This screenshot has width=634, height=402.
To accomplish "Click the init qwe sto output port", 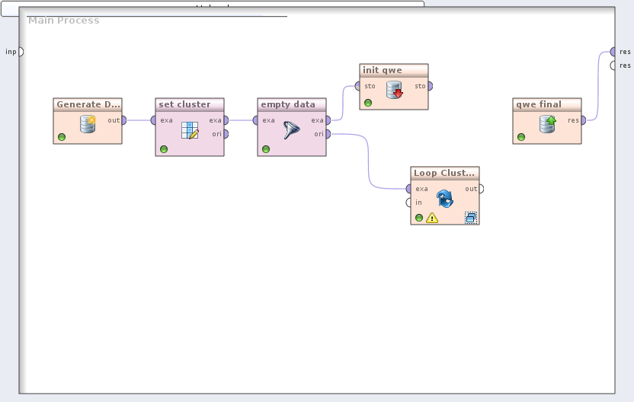I will (431, 86).
